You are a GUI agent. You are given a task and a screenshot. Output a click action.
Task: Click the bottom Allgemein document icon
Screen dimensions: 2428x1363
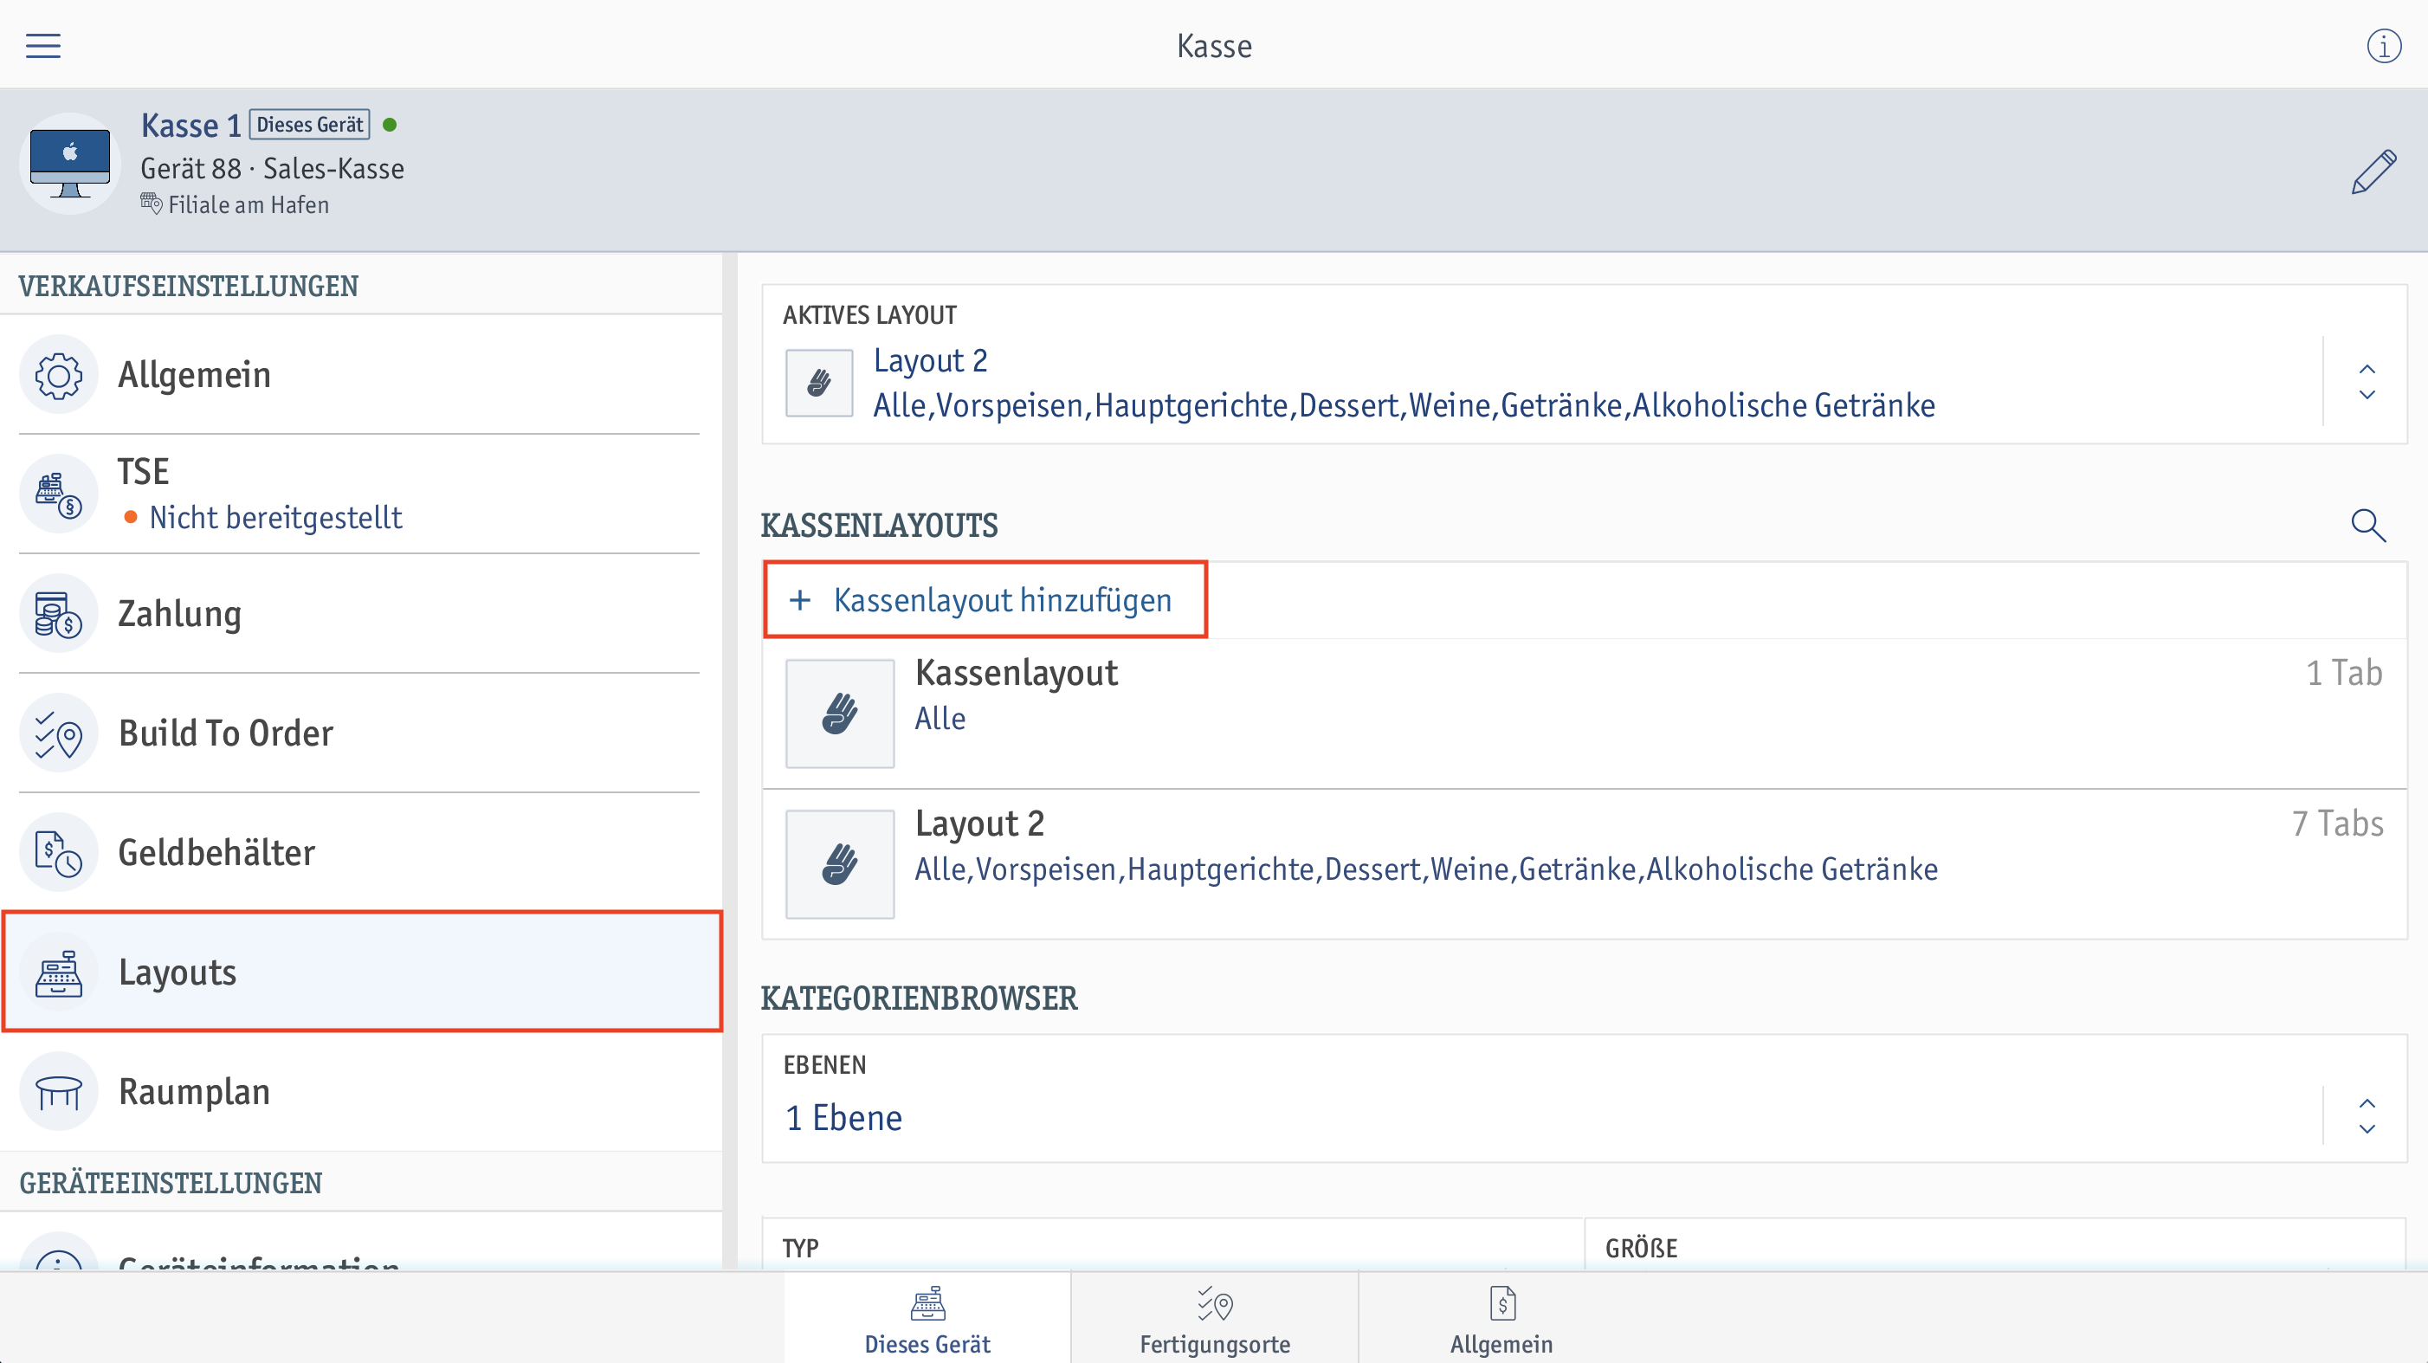(x=1501, y=1303)
